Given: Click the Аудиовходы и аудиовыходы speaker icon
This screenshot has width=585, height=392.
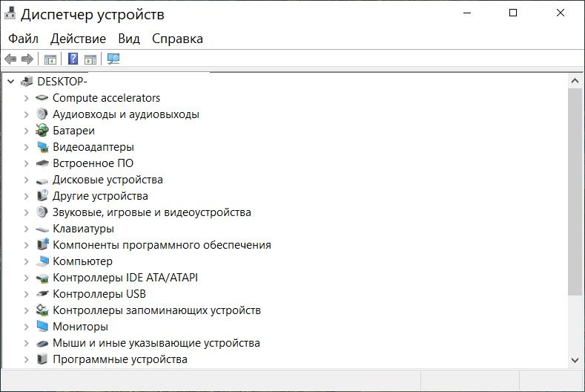Looking at the screenshot, I should [x=42, y=114].
